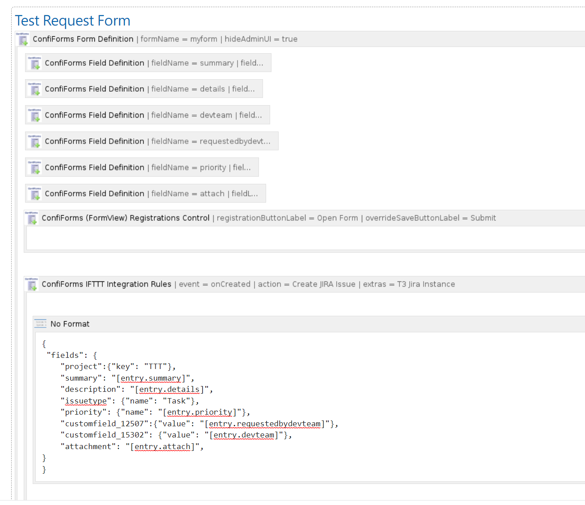
Task: Click the ConfiForms Field Definition icon for attach
Action: point(34,193)
